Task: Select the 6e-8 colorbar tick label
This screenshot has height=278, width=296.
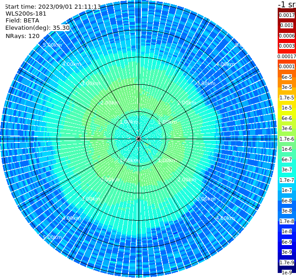Action: [287, 201]
